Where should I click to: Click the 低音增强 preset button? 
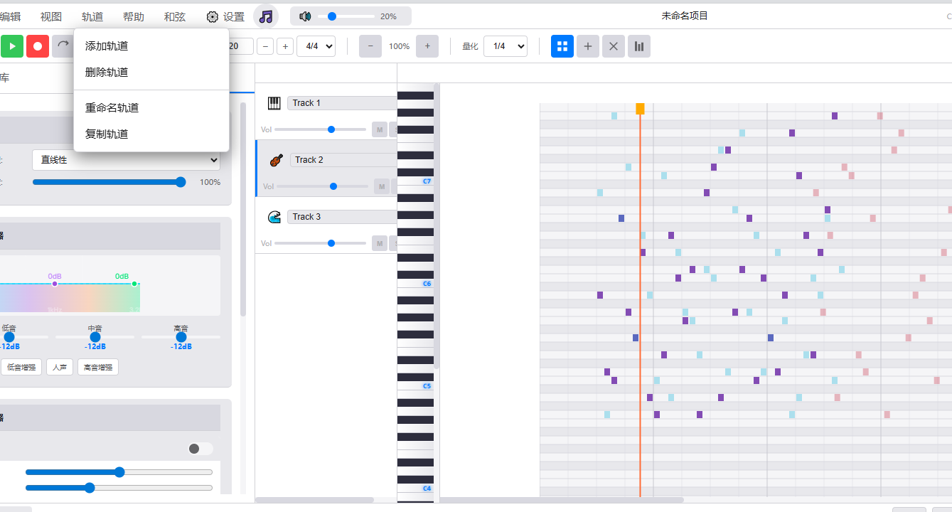click(21, 367)
